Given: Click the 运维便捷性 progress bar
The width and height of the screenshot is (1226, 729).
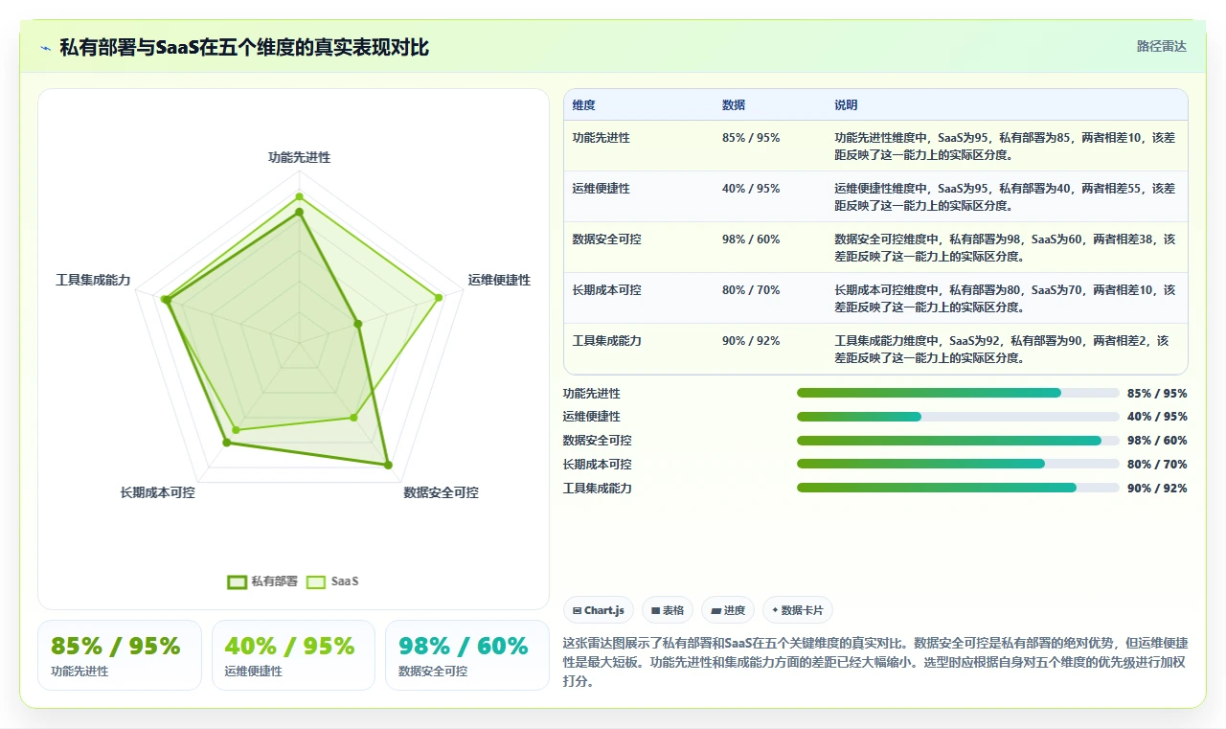Looking at the screenshot, I should point(958,417).
